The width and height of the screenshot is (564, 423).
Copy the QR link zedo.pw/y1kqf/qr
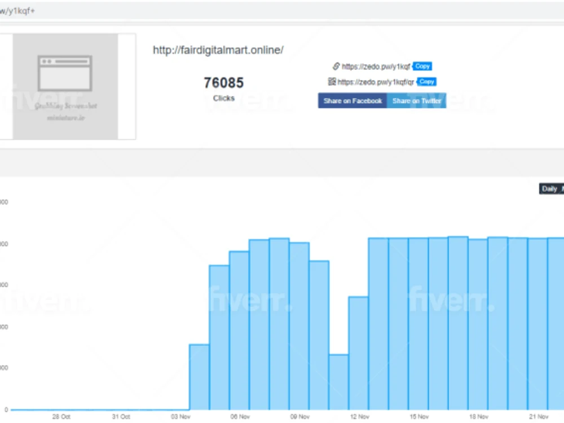coord(426,82)
